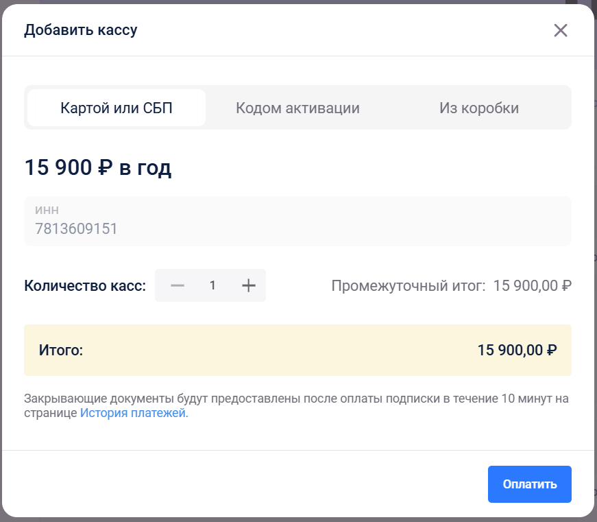Click the 15 900 ₽ в год price
597x522 pixels.
(98, 167)
